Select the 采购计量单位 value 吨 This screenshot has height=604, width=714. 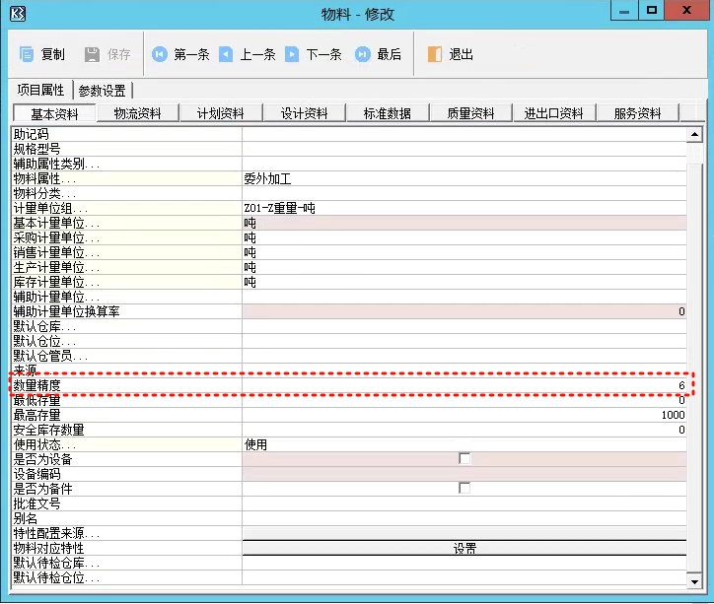point(464,237)
